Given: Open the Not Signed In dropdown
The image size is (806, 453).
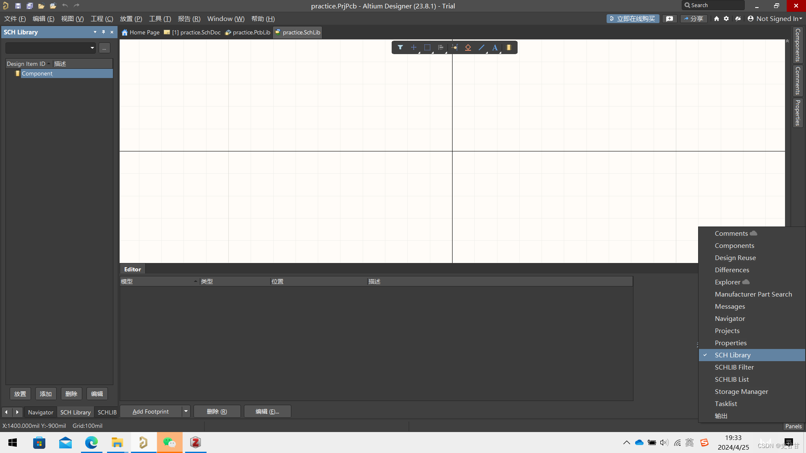Looking at the screenshot, I should coord(775,18).
